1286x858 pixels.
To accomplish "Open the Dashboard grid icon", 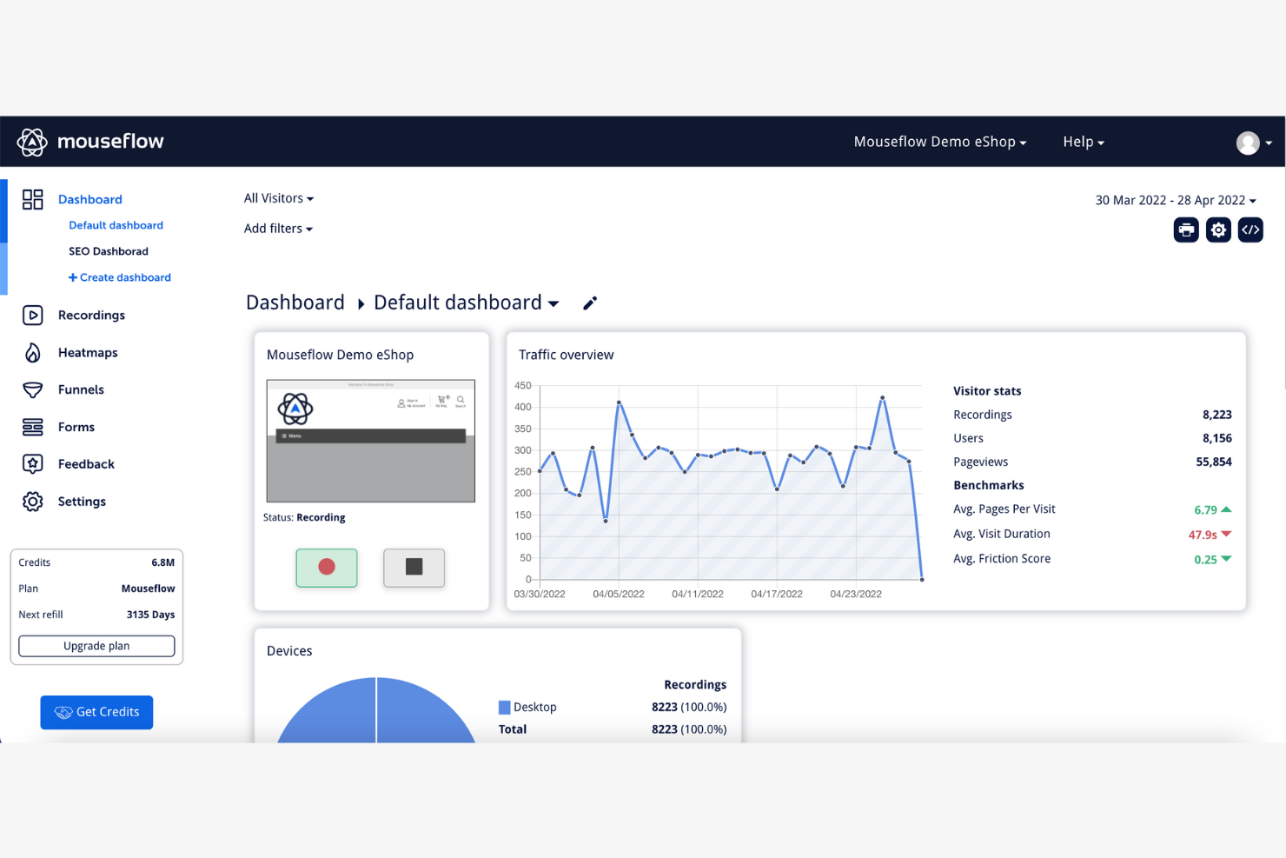I will coord(33,199).
